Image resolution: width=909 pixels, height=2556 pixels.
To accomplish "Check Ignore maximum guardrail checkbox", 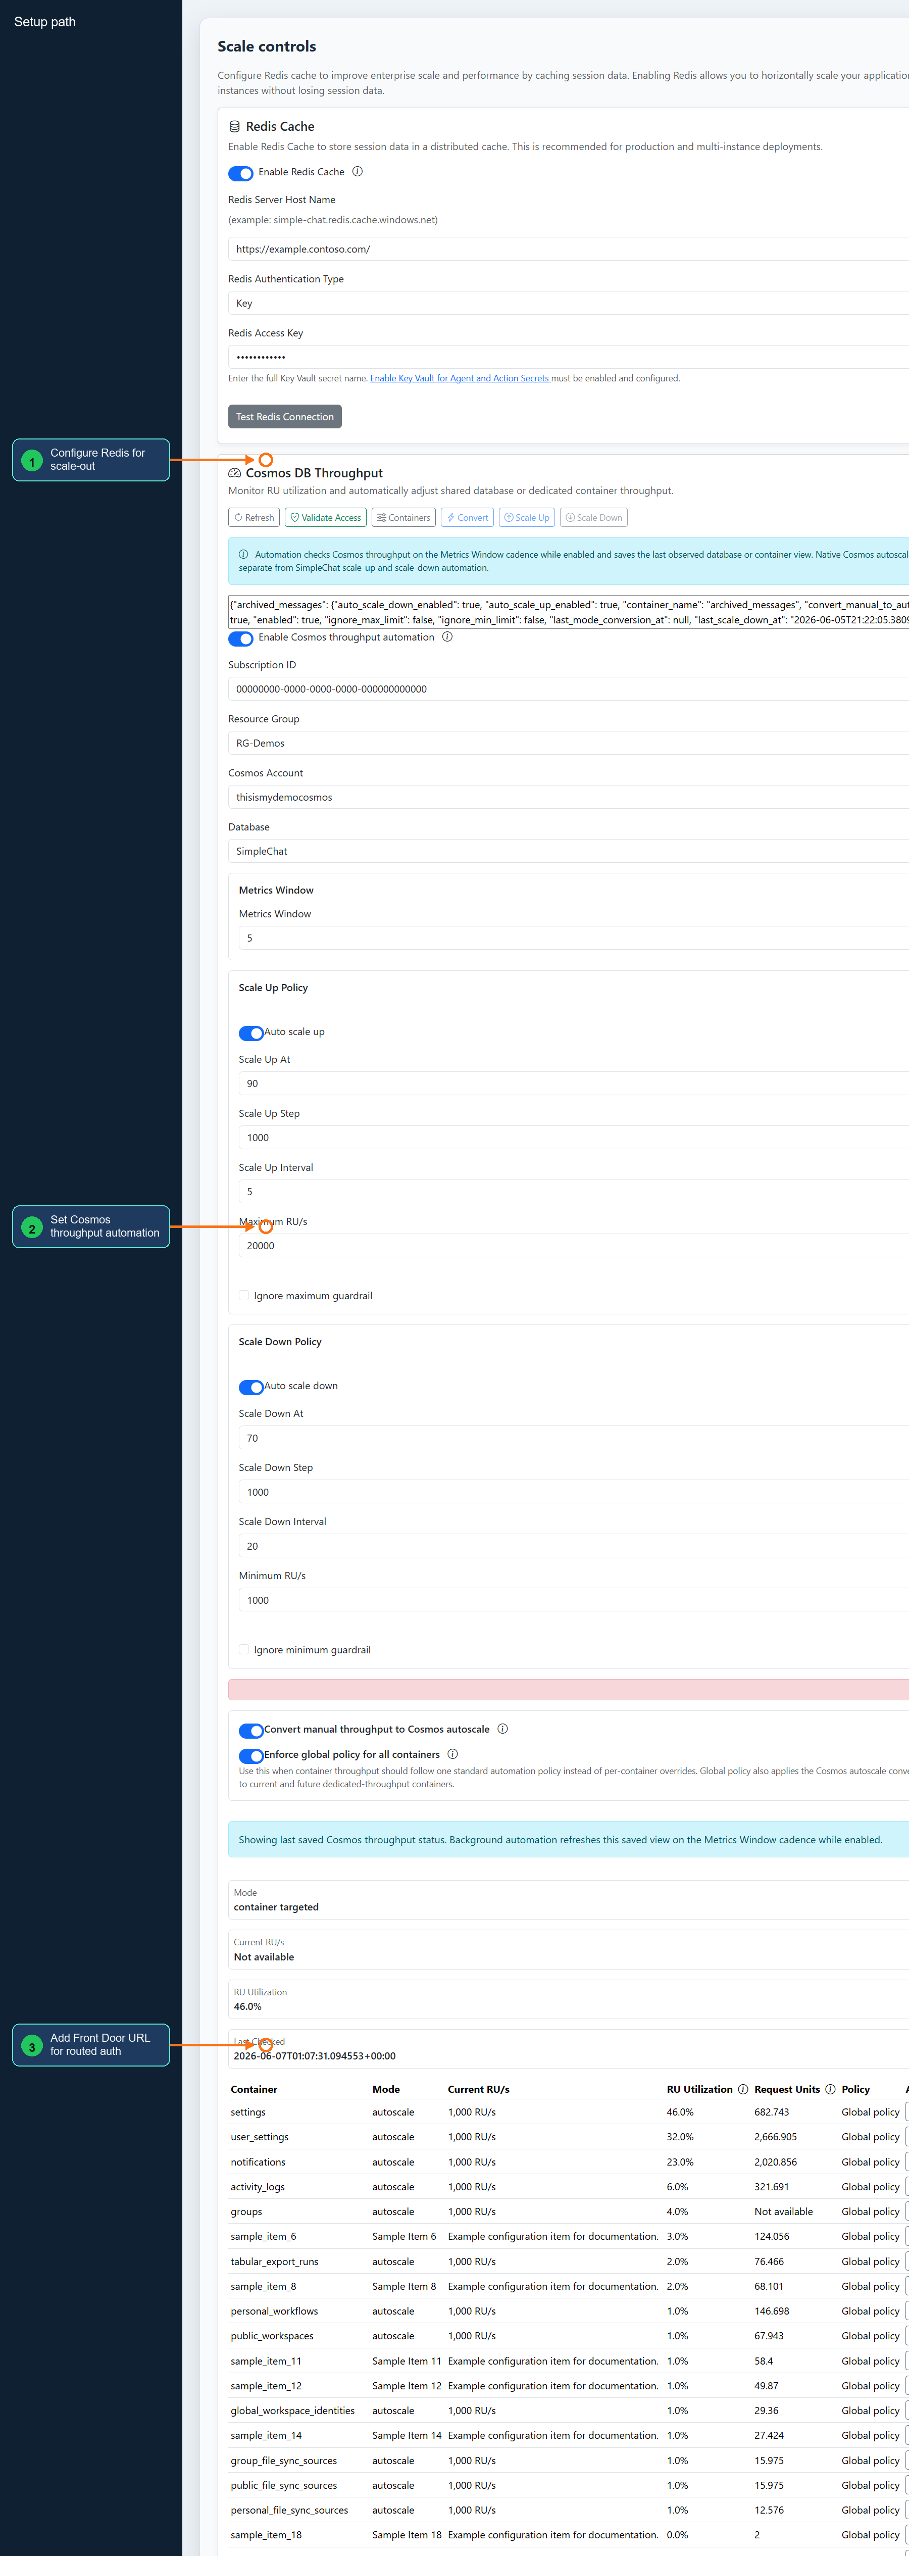I will pyautogui.click(x=244, y=1296).
